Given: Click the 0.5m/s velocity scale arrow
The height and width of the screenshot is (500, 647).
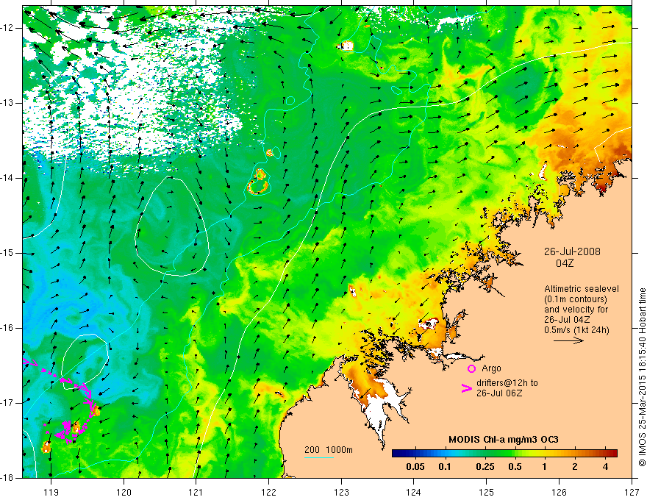Looking at the screenshot, I should pyautogui.click(x=568, y=340).
